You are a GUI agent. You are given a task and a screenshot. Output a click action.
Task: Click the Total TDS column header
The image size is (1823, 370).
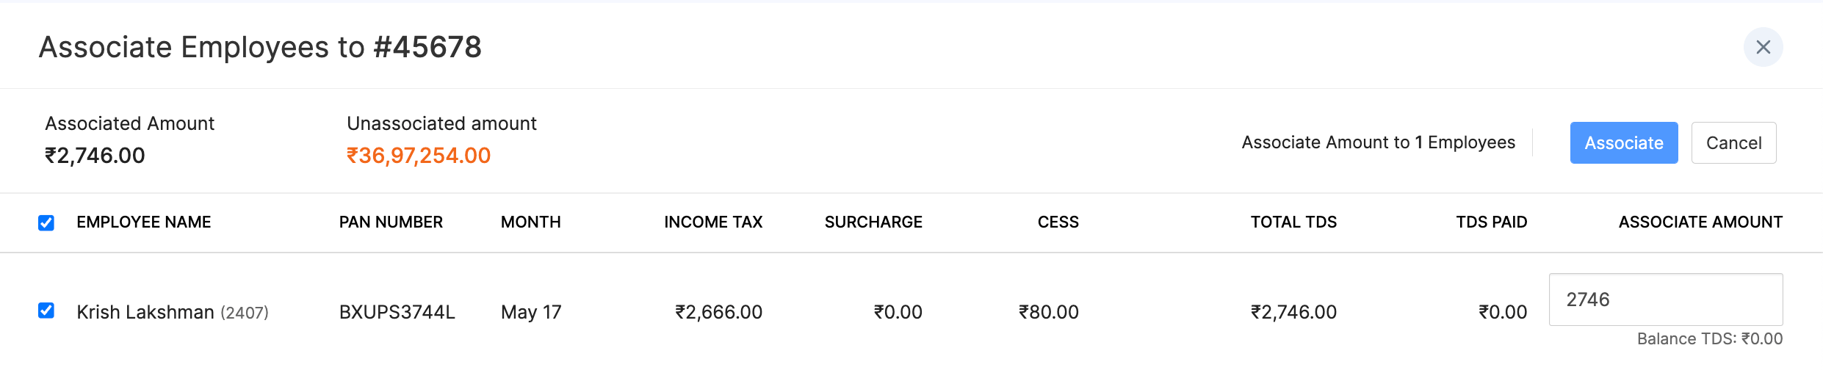1293,222
